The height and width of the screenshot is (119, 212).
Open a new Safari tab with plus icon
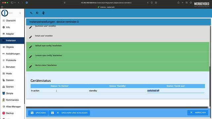click(183, 3)
